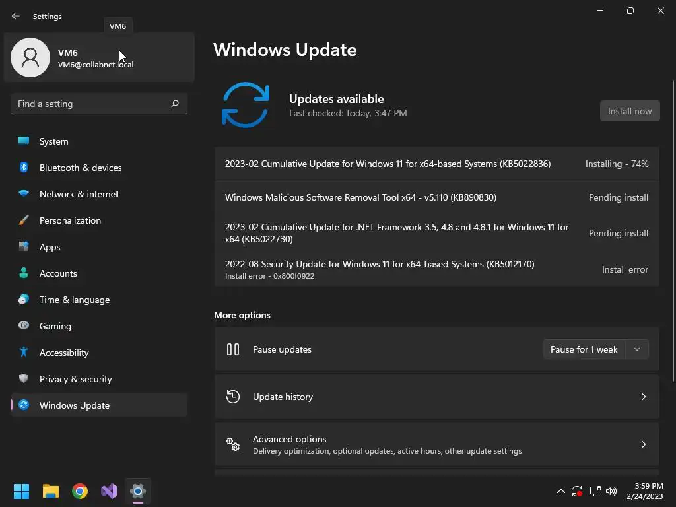Open the VM6 user avatar picture
The height and width of the screenshot is (507, 676).
point(30,57)
